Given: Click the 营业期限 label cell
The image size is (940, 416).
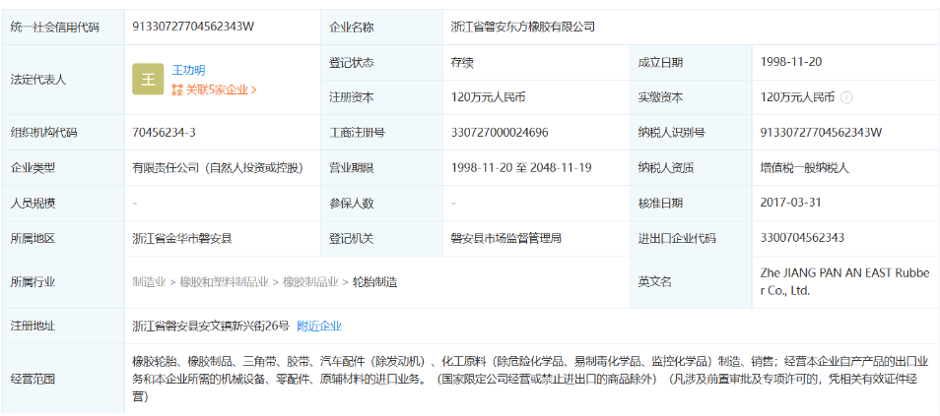Looking at the screenshot, I should [x=381, y=168].
